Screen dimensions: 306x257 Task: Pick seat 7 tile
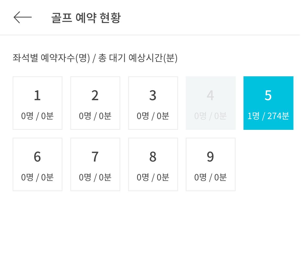(x=95, y=164)
